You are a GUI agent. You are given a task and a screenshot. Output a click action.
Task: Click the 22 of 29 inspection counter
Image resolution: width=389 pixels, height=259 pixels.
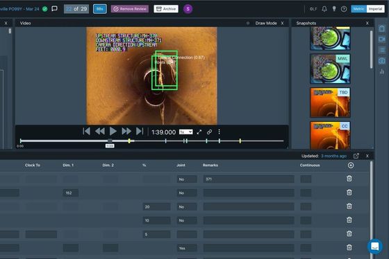76,9
